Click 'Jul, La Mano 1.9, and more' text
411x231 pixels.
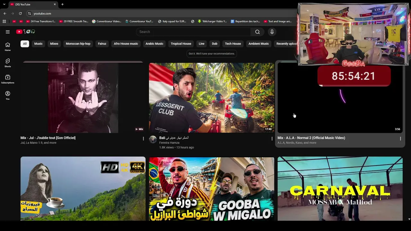click(39, 143)
